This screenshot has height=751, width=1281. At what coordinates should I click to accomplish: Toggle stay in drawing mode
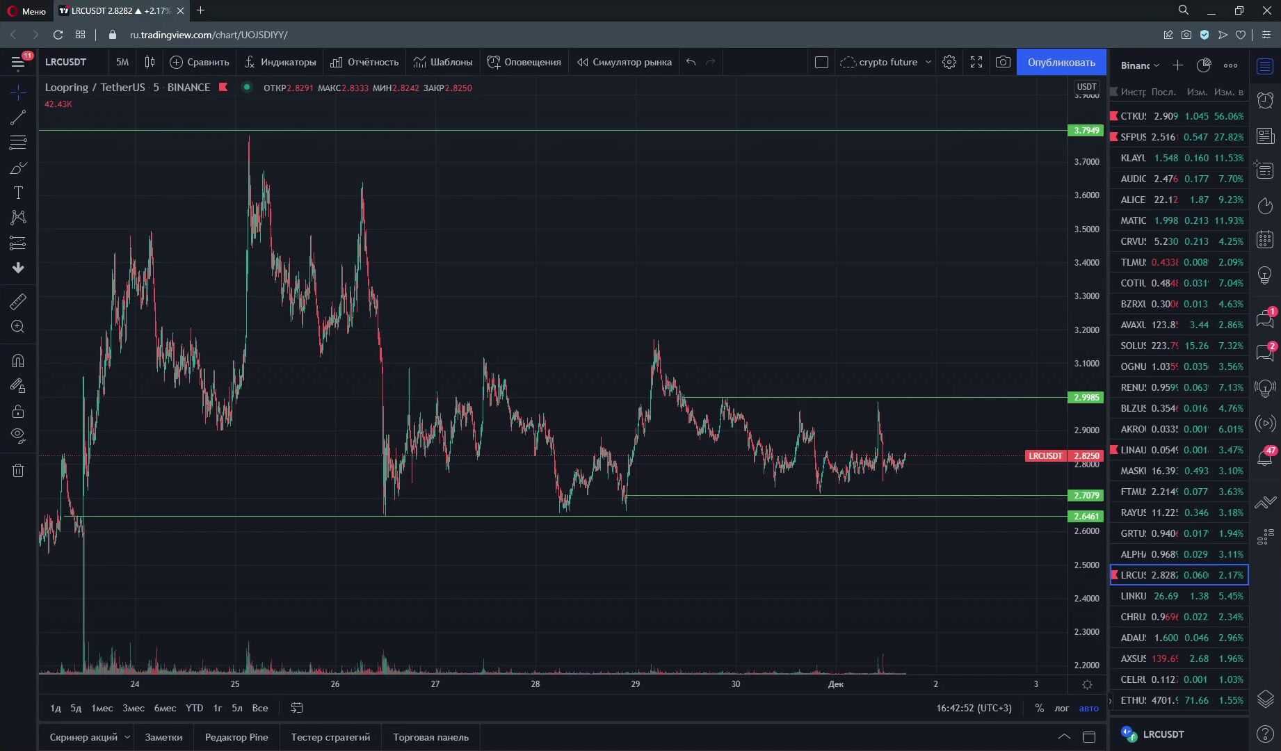18,386
